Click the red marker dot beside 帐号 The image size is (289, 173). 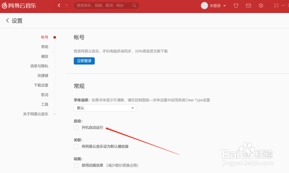point(55,37)
